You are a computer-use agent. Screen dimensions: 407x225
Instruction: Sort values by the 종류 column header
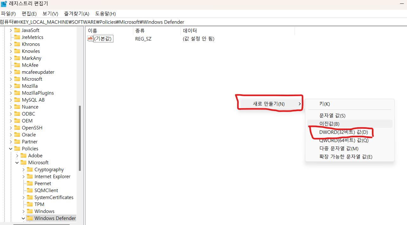157,31
